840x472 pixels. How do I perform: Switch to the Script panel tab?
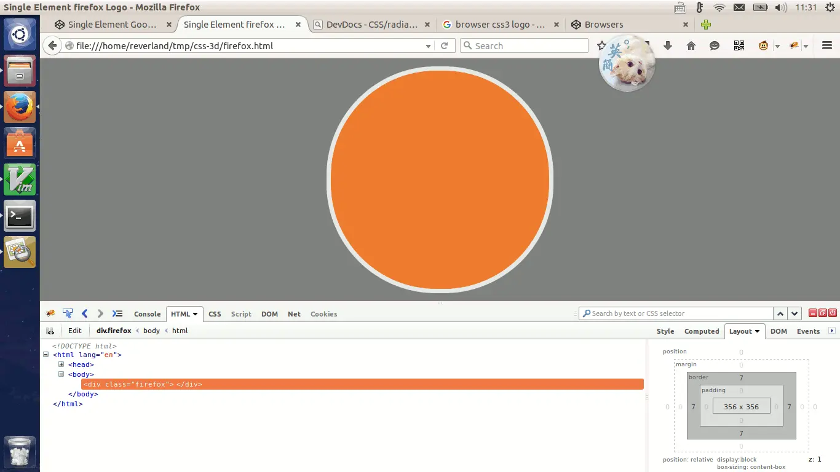point(241,314)
